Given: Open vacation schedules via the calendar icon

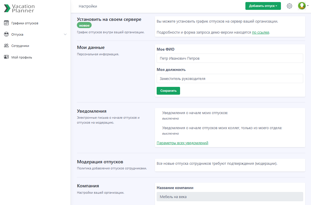Looking at the screenshot, I should 6,23.
